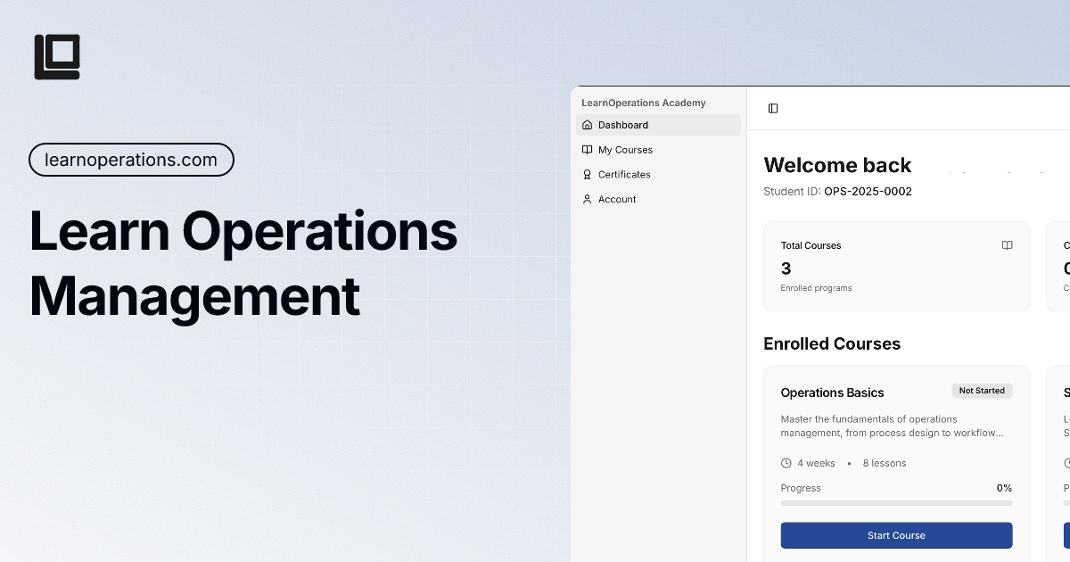
Task: Click the Not Started status badge
Action: 982,391
